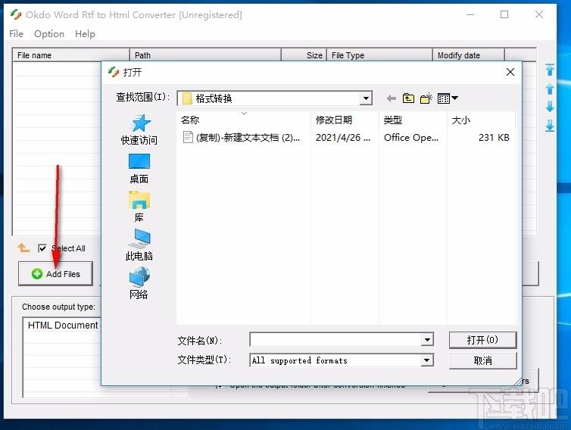Click the 231 KB size cell
The width and height of the screenshot is (571, 430).
pyautogui.click(x=494, y=138)
